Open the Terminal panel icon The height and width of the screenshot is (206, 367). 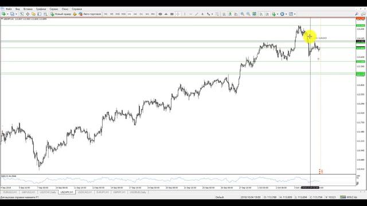coord(40,14)
